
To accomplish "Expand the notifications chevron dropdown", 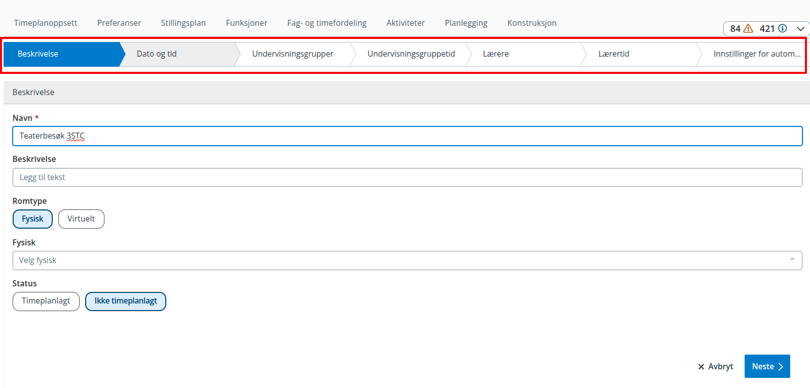I will [800, 29].
